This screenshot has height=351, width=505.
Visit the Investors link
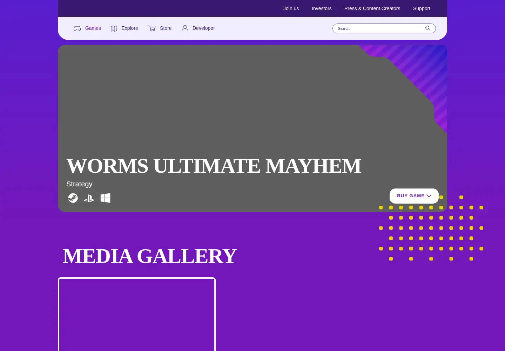[x=322, y=8]
